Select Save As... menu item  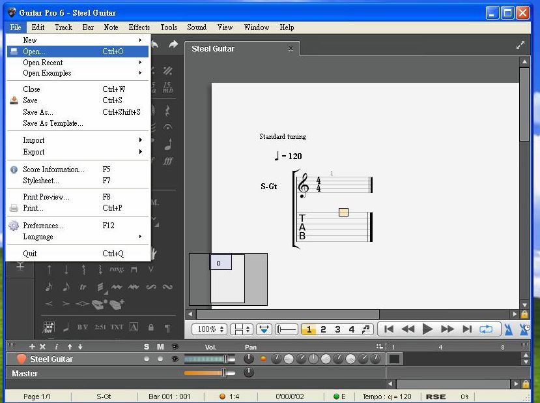[78, 112]
